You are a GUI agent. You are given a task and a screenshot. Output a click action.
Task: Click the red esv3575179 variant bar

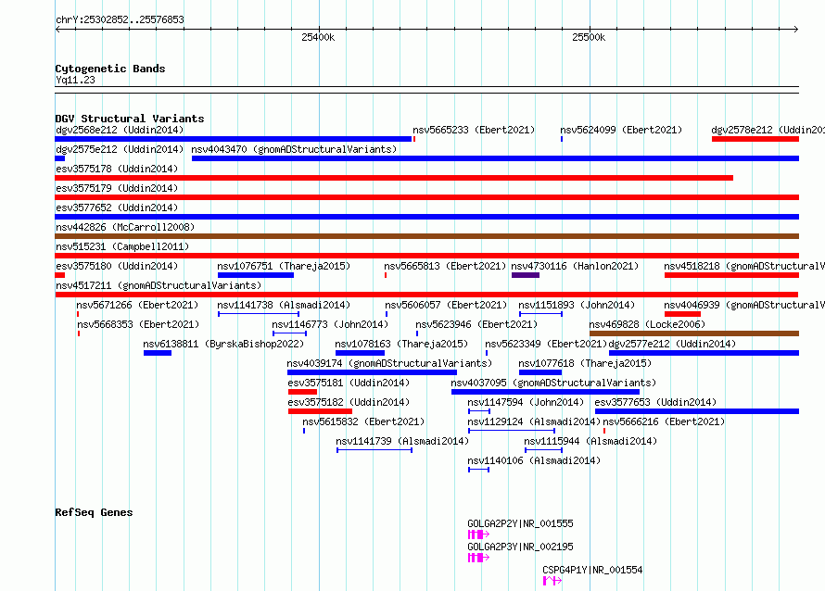[x=427, y=197]
